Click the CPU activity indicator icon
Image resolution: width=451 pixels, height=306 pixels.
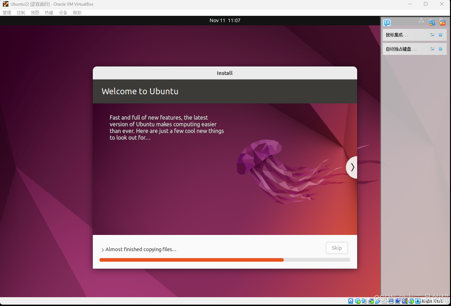pos(404,301)
